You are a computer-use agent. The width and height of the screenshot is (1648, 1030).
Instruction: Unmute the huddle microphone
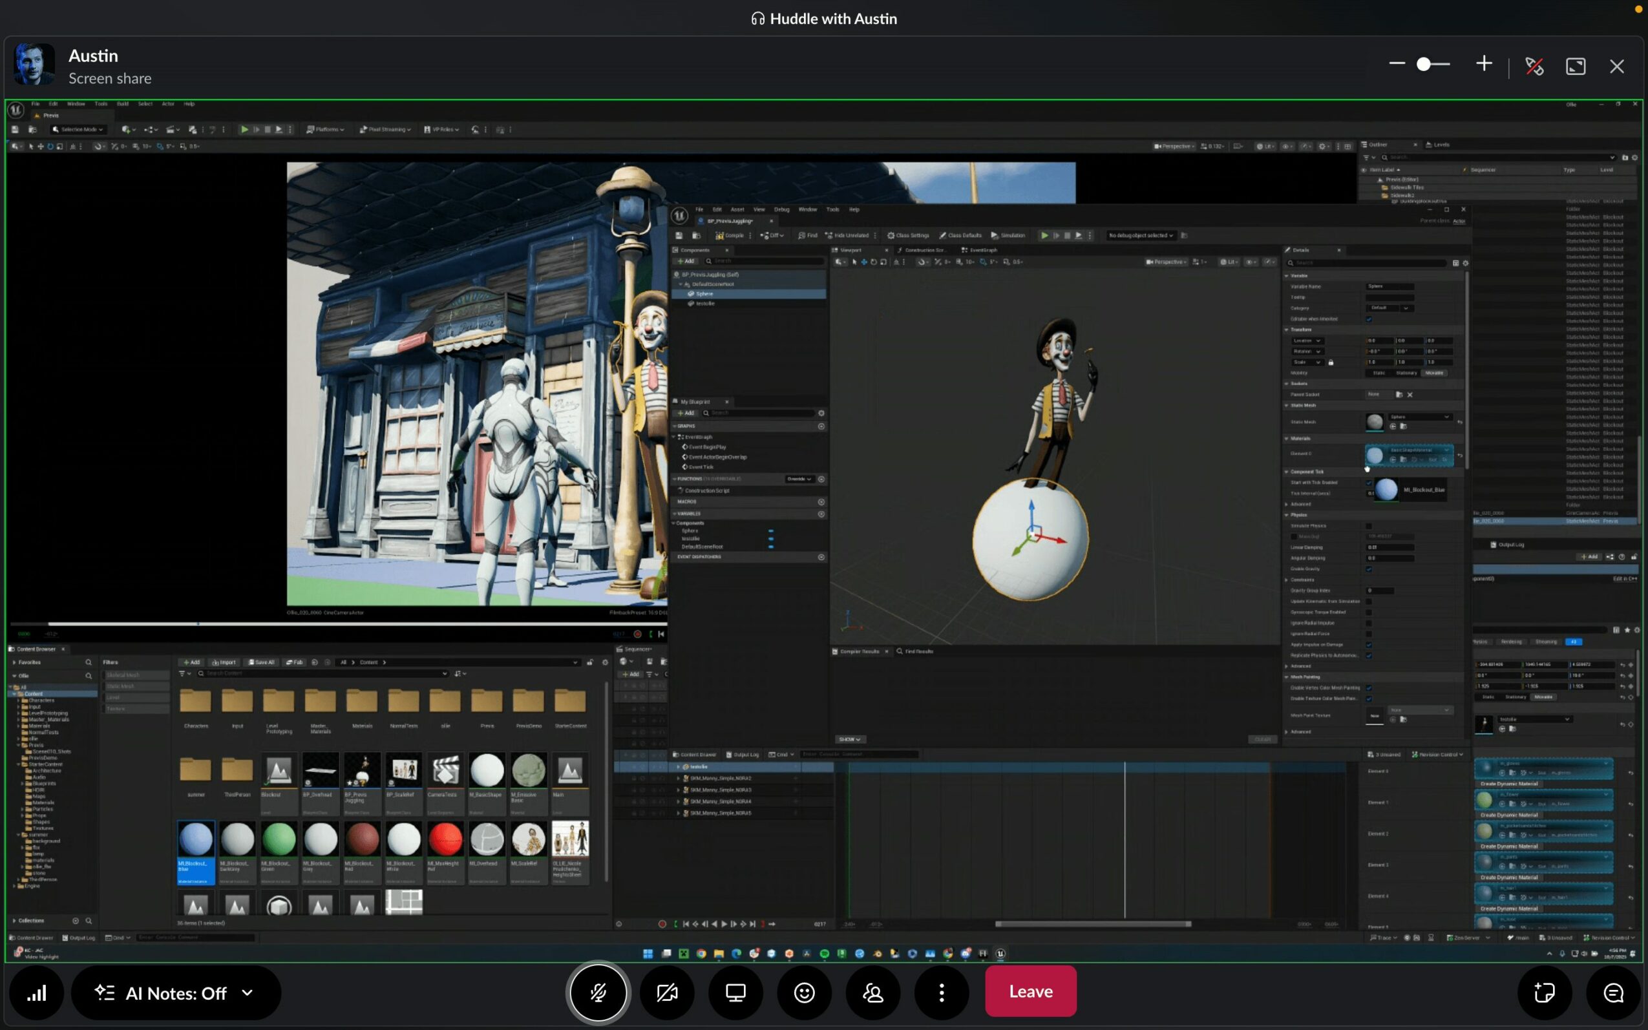(x=598, y=993)
